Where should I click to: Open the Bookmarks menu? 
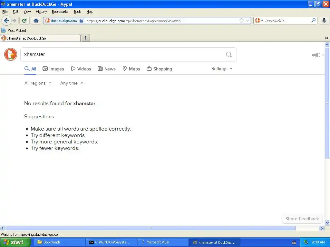[x=60, y=12]
